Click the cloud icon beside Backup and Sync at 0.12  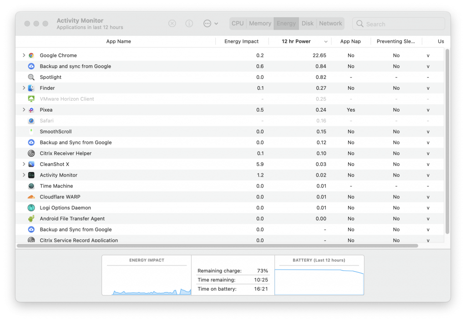(31, 143)
